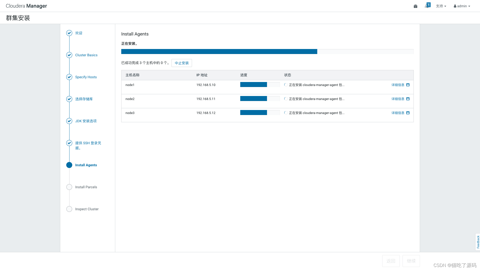This screenshot has height=270, width=480.
Task: Click the Cloudera Manager logo
Action: 26,6
